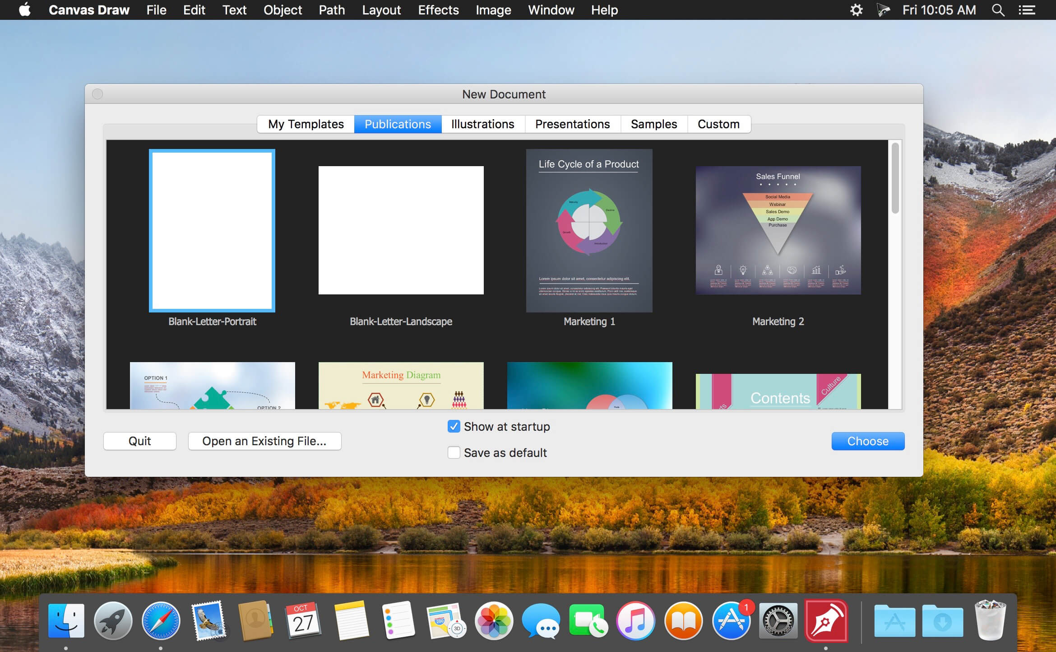Open System Preferences in dock
This screenshot has width=1056, height=652.
tap(778, 621)
